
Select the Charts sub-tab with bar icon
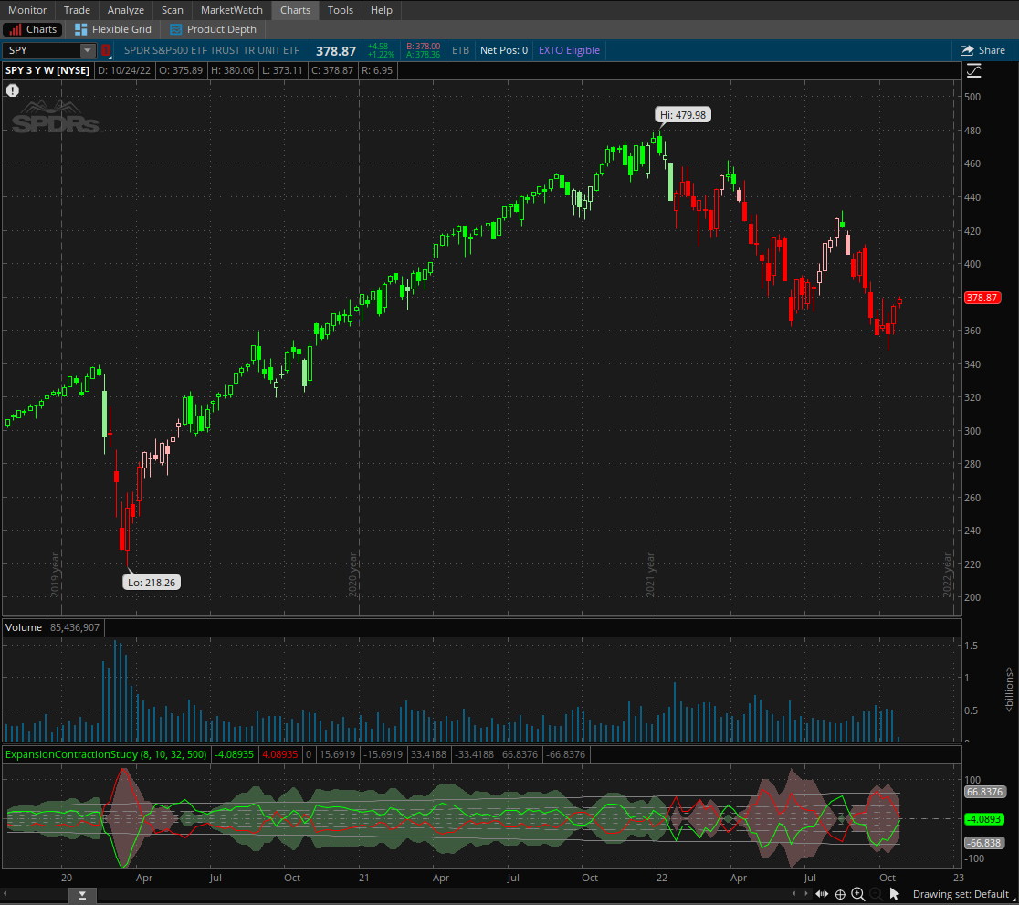33,29
